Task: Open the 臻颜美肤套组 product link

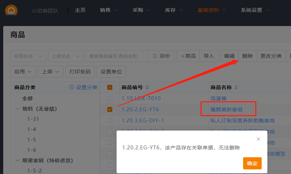Action: 227,109
